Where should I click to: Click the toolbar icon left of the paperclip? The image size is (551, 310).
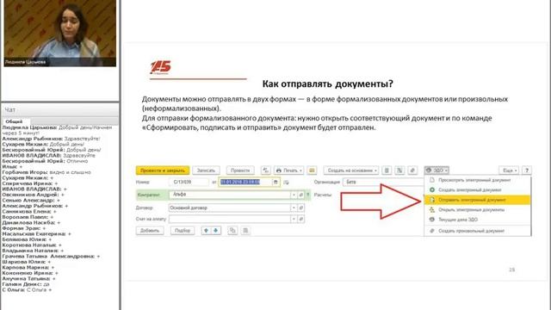(x=399, y=170)
